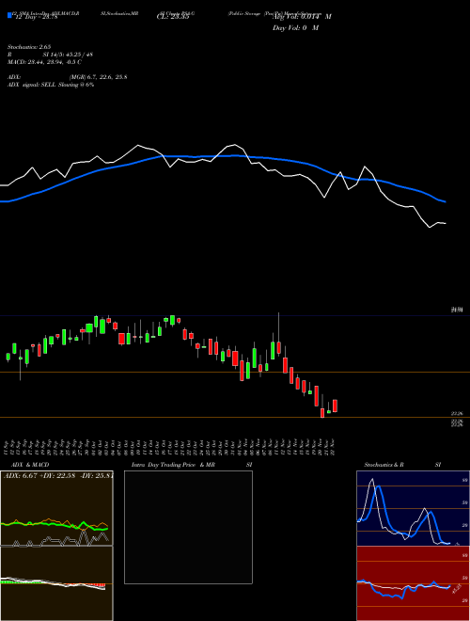This screenshot has height=621, width=470.
Task: Open the blue Stochastics indicator chart
Action: [x=413, y=508]
